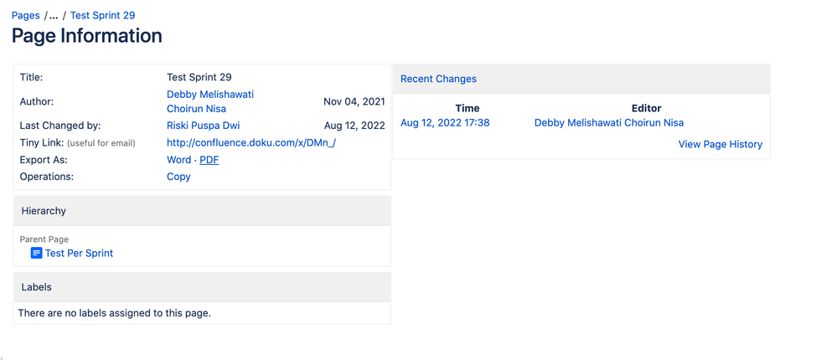This screenshot has width=837, height=360.
Task: Export the page as PDF
Action: (x=209, y=160)
